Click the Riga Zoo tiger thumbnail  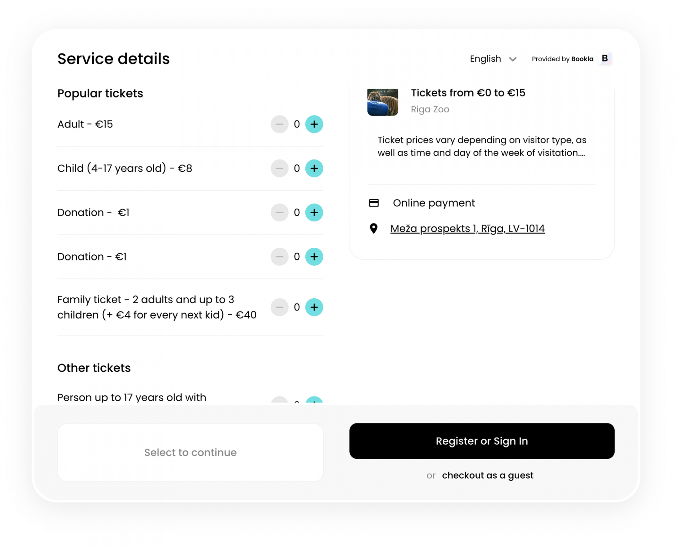click(x=383, y=102)
